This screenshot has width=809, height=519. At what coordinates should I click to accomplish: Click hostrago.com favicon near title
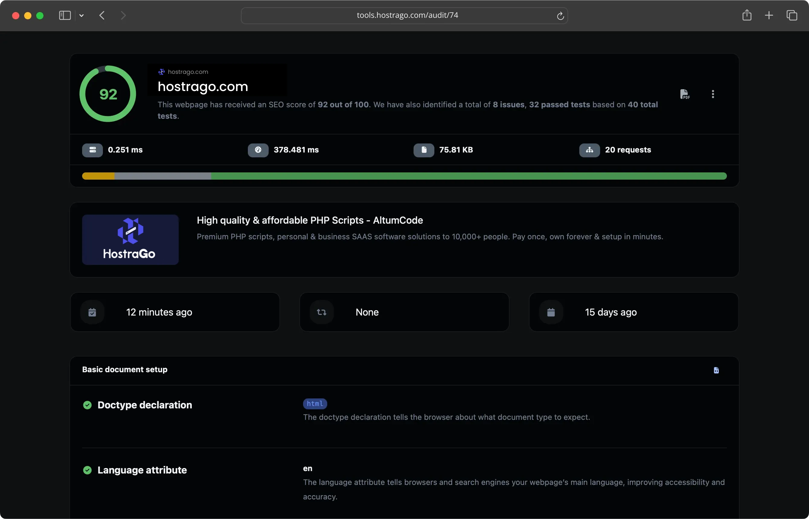(x=161, y=72)
